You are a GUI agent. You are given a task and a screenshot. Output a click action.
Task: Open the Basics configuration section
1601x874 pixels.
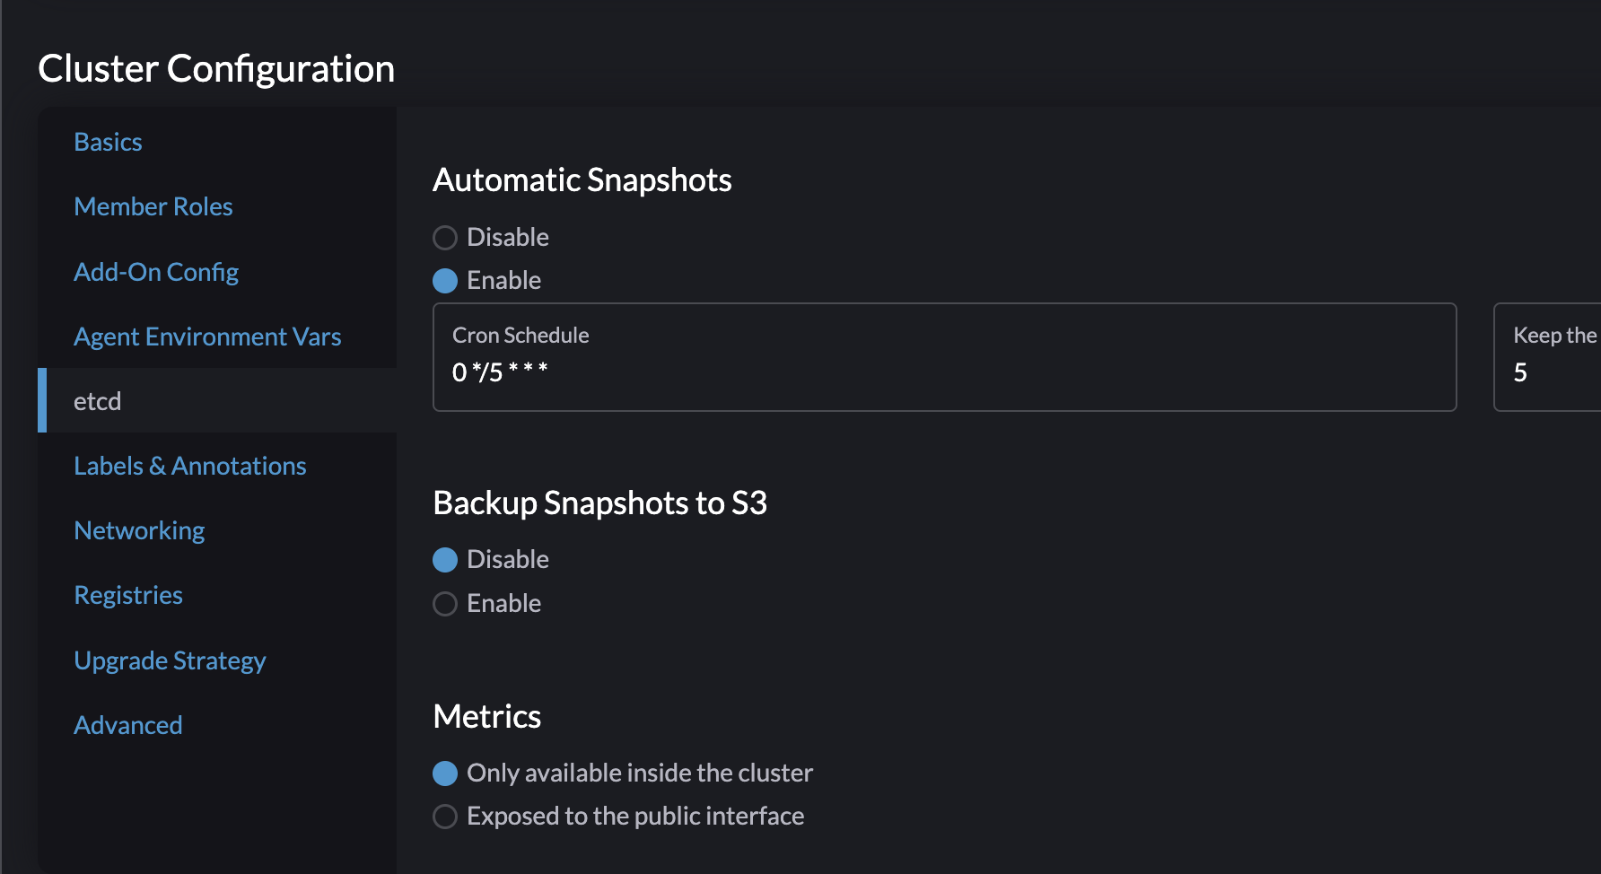[x=108, y=141]
